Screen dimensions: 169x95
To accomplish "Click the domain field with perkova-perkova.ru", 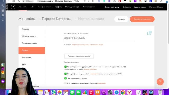I will (x=100, y=38).
